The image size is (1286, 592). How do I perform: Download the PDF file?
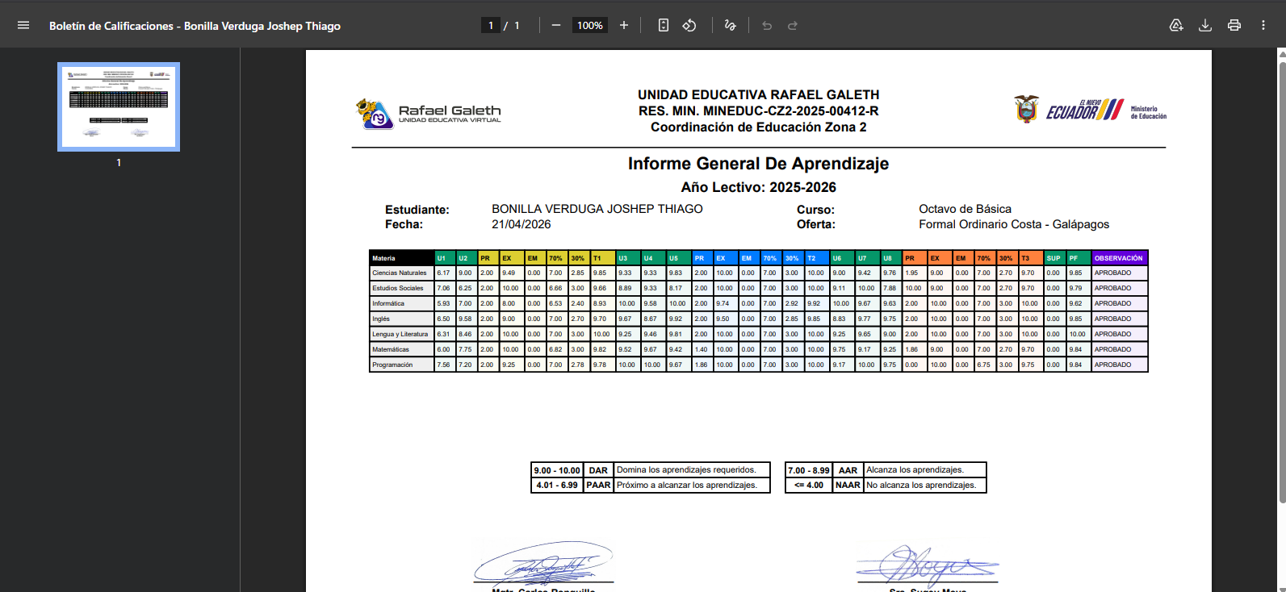(x=1205, y=26)
